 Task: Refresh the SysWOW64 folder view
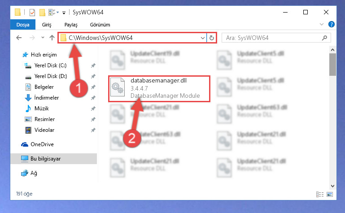pyautogui.click(x=211, y=38)
